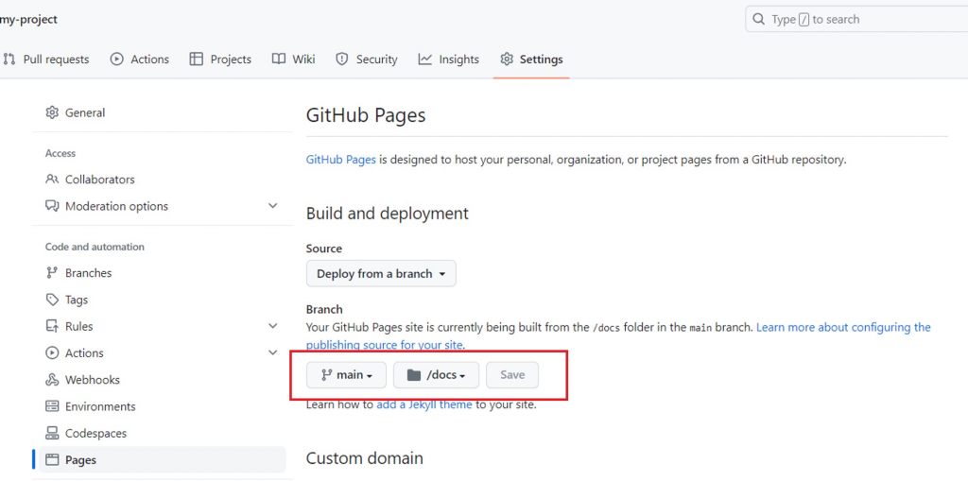The width and height of the screenshot is (968, 481).
Task: View the Insights tab
Action: tap(449, 60)
